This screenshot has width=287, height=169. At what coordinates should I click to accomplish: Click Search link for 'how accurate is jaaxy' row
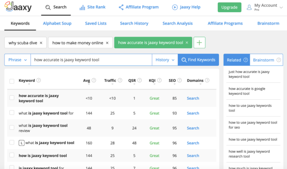[193, 98]
